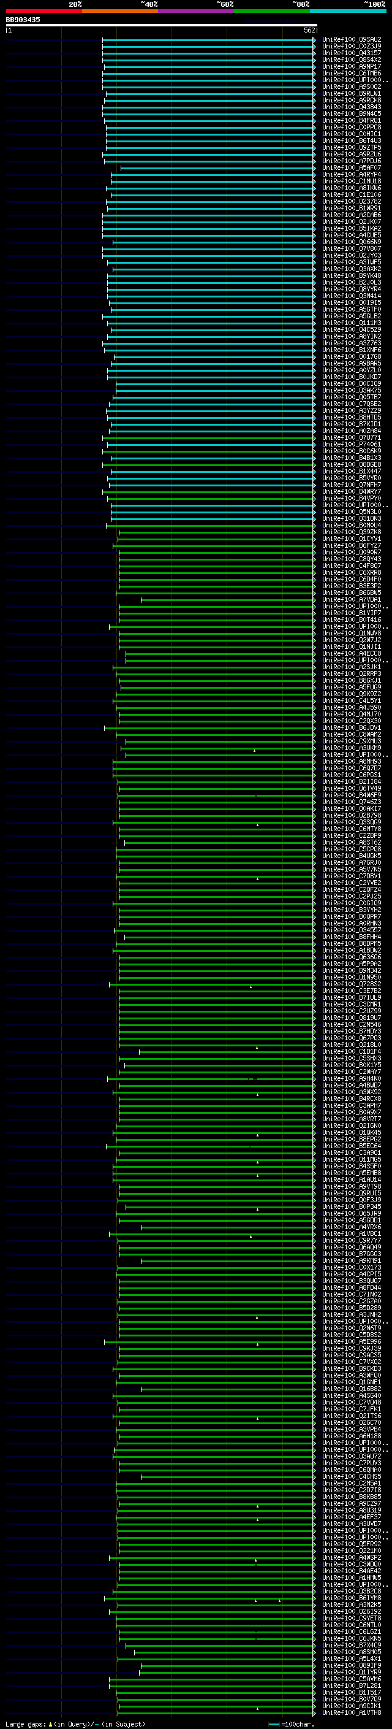The image size is (392, 1729).
Task: Click the UniRef100_A4RYP4 label
Action: pos(352,175)
